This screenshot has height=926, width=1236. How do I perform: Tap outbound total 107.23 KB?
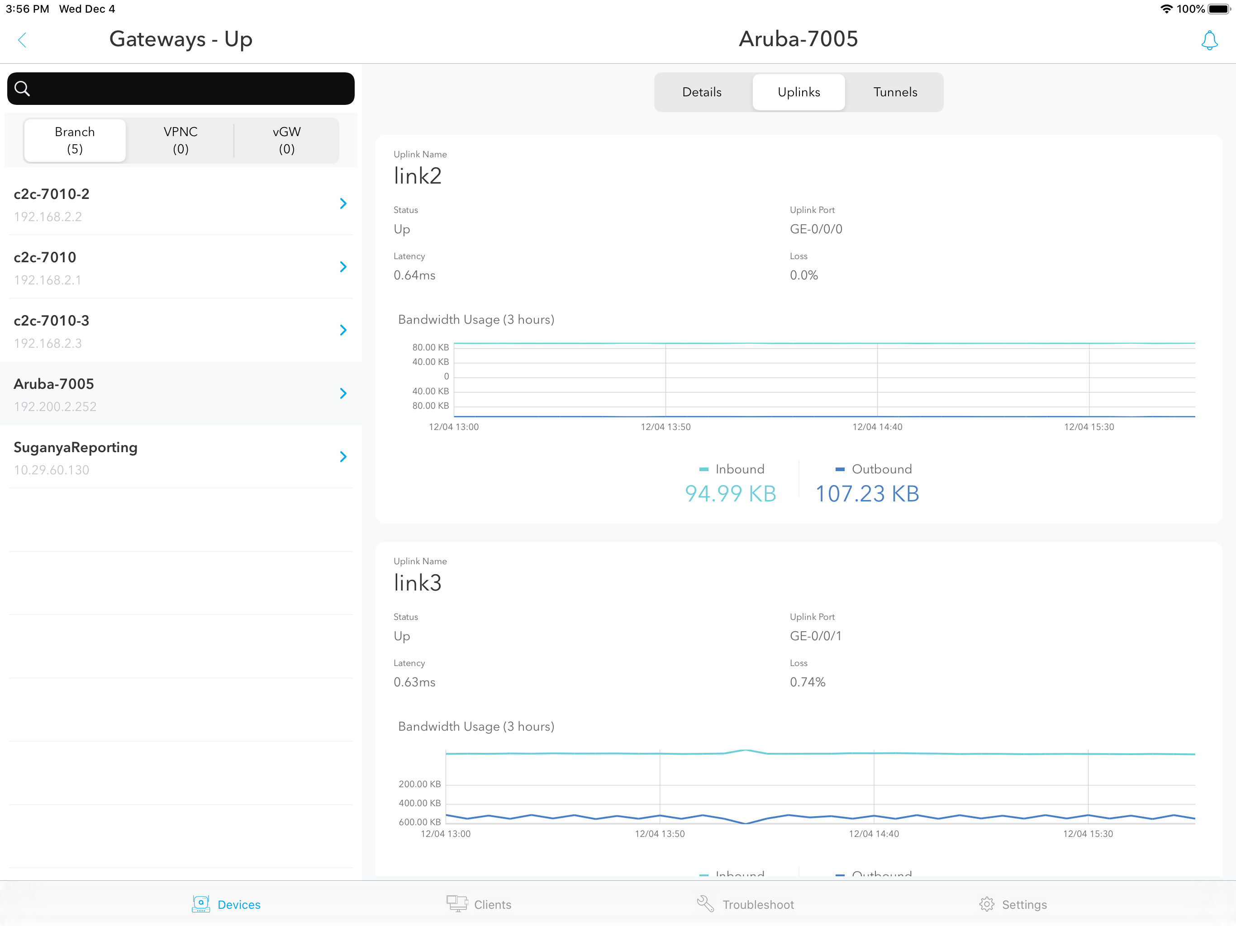click(x=867, y=494)
